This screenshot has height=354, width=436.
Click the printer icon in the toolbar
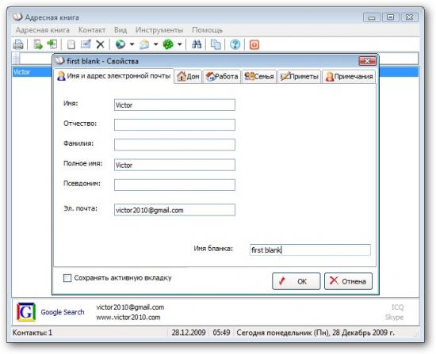tap(18, 44)
